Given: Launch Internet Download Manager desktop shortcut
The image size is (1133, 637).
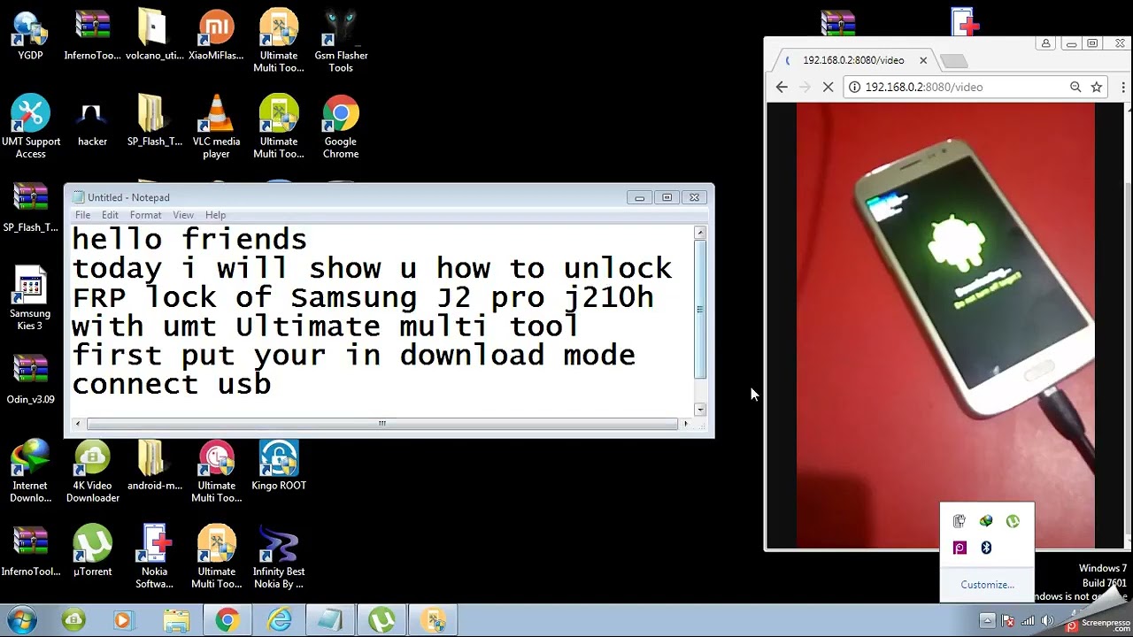Looking at the screenshot, I should [30, 472].
